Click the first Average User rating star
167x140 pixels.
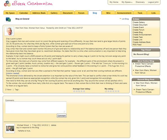(x=74, y=91)
